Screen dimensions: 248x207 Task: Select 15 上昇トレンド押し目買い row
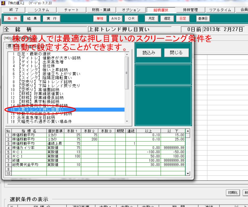click(x=66, y=110)
